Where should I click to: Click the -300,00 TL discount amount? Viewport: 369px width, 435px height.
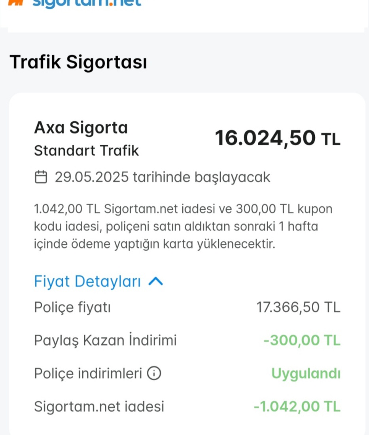pos(302,340)
